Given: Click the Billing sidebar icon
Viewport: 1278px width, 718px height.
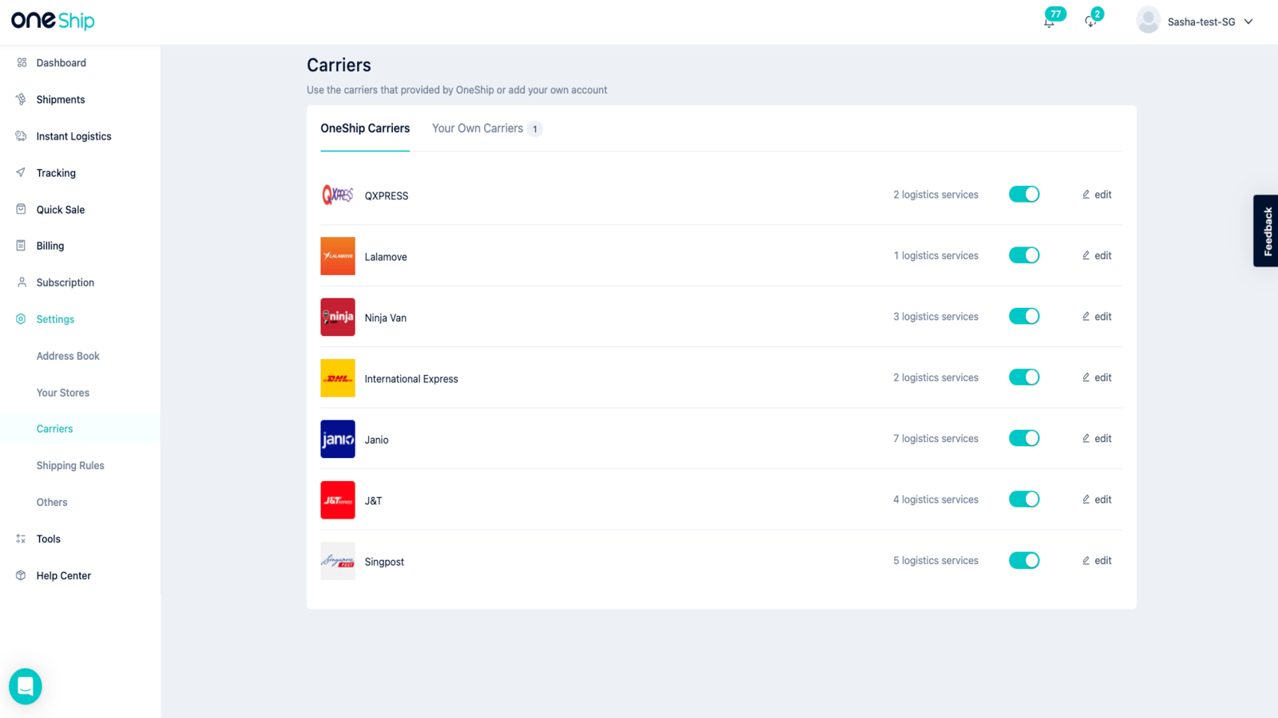Looking at the screenshot, I should 22,246.
